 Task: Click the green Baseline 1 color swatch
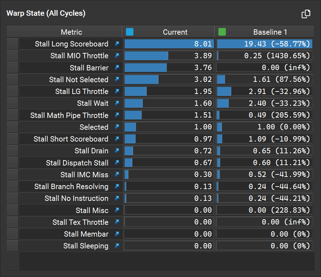(222, 32)
